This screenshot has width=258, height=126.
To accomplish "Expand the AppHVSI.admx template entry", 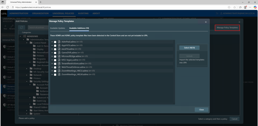I will [x=52, y=46].
